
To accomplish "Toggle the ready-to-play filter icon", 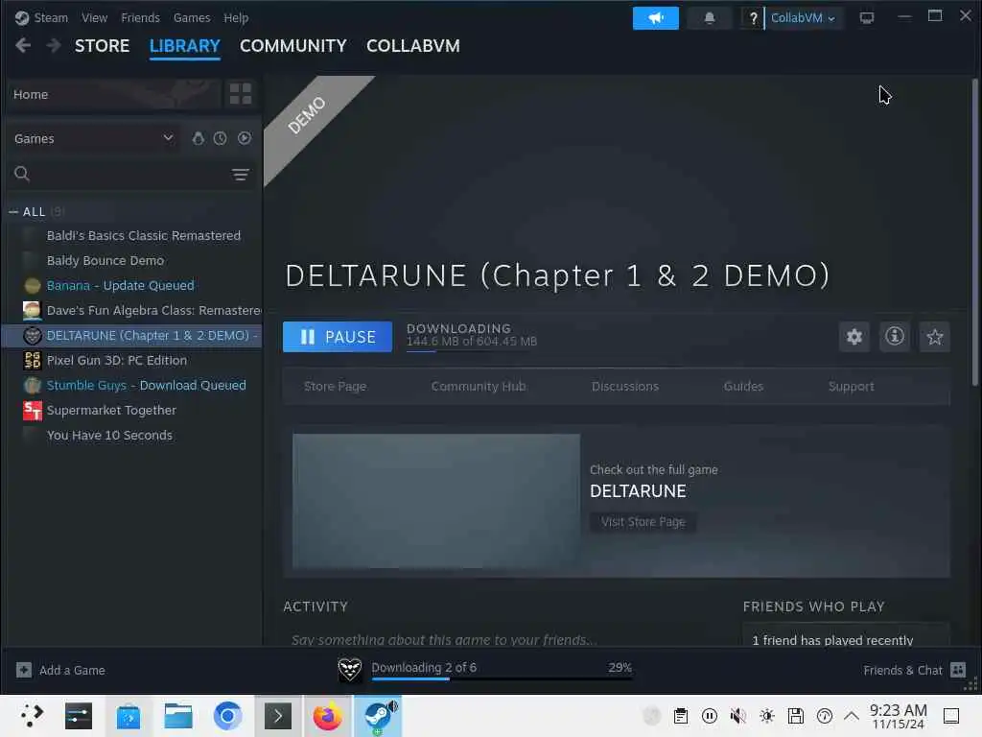I will coord(245,138).
